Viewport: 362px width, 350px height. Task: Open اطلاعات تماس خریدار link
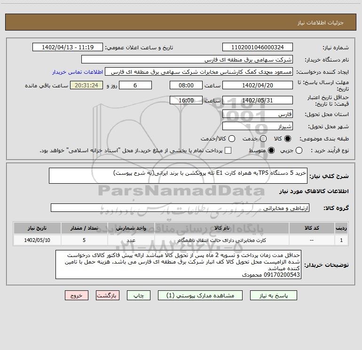coord(78,72)
